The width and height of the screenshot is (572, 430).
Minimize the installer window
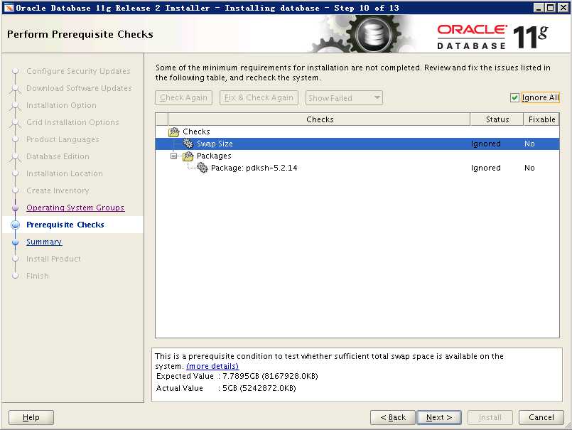[x=539, y=8]
